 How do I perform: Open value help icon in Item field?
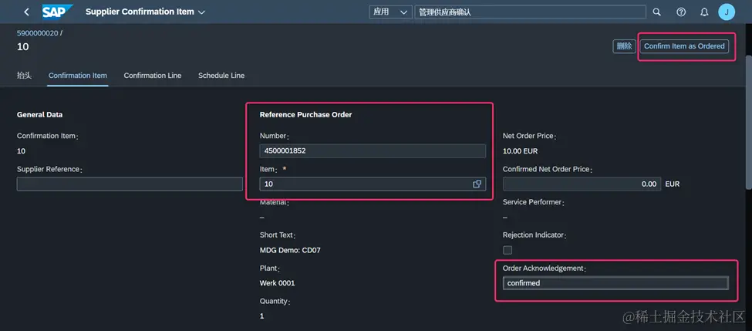(x=477, y=184)
